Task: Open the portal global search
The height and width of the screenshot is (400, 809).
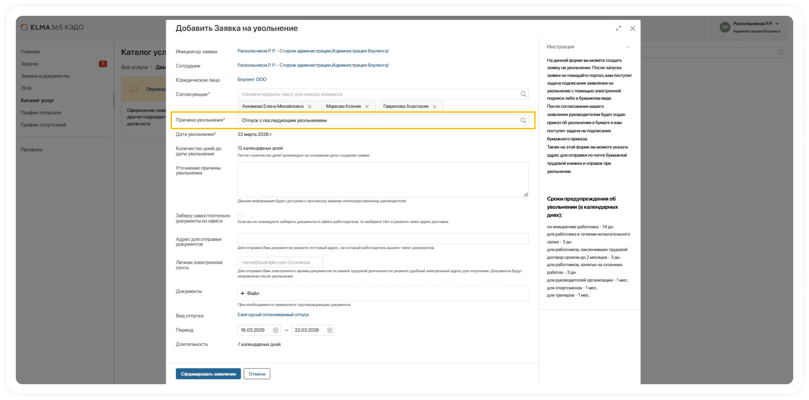Action: pos(781,52)
